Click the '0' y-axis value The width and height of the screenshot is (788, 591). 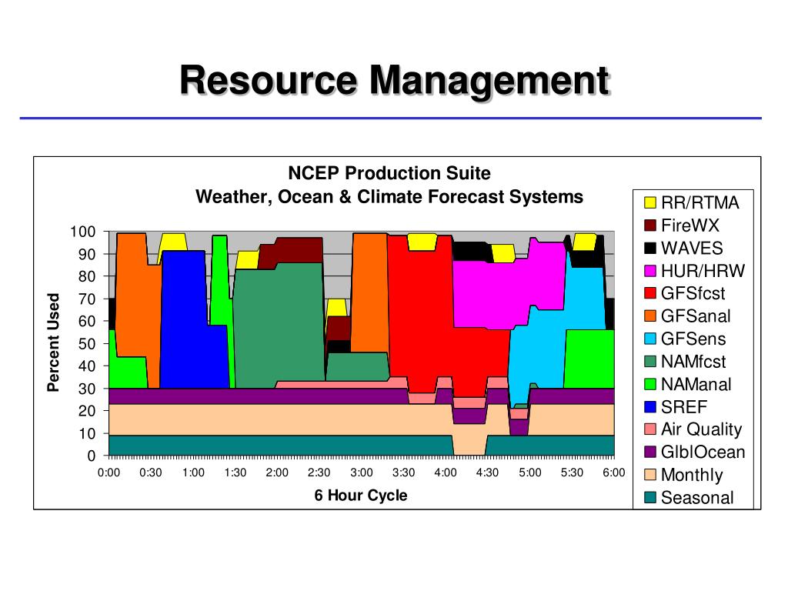tap(91, 456)
